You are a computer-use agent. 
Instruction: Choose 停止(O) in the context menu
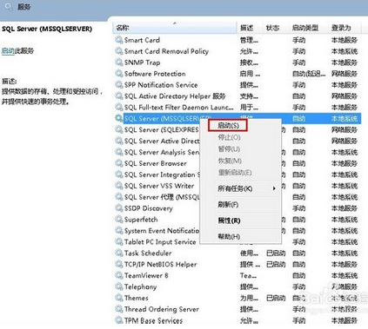tap(229, 137)
